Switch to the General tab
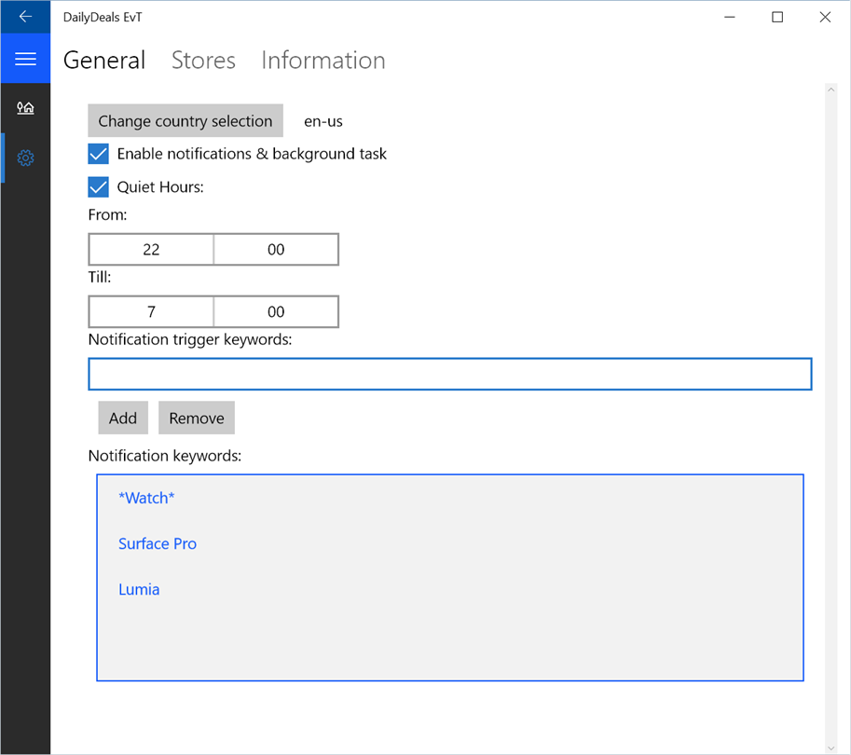 click(104, 61)
